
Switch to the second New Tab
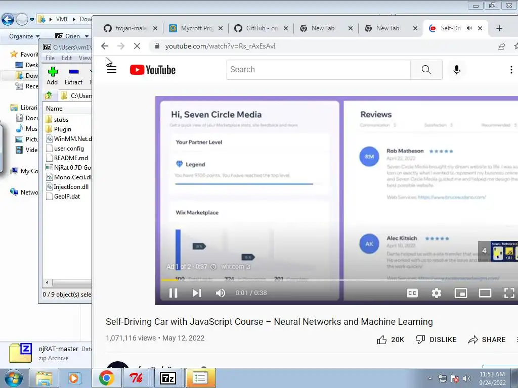(x=391, y=28)
